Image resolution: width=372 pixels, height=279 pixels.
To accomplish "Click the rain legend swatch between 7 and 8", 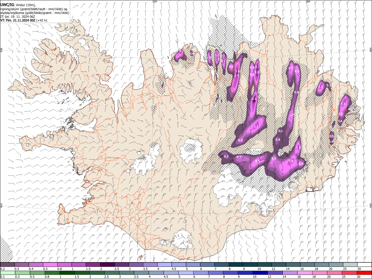I will [215, 273].
